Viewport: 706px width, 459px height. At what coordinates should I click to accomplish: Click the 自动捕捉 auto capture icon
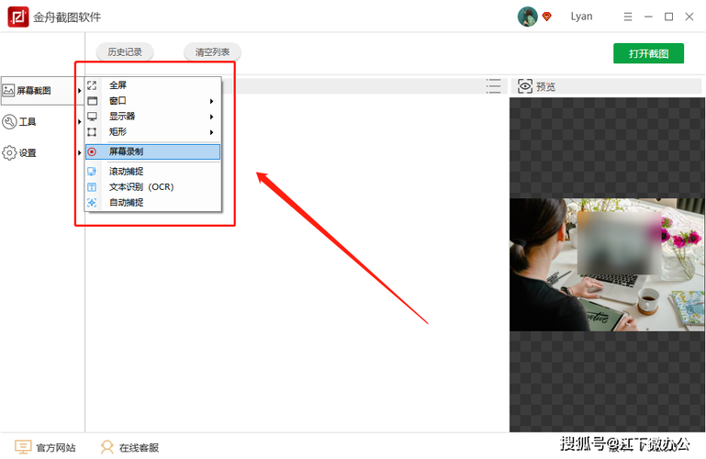pyautogui.click(x=92, y=203)
